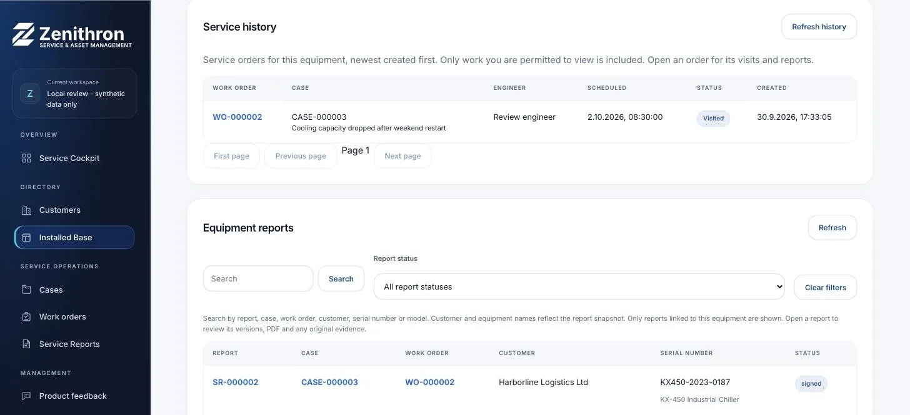Click the 'Service history' heading
Image resolution: width=910 pixels, height=415 pixels.
coord(239,27)
